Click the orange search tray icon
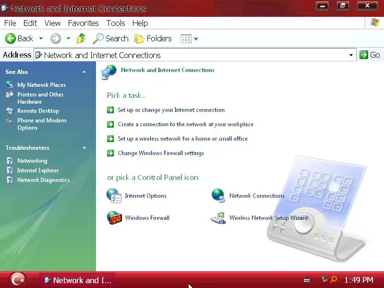Image resolution: width=384 pixels, height=288 pixels. pyautogui.click(x=334, y=279)
